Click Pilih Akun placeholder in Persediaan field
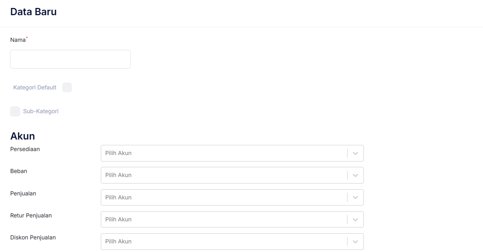Image resolution: width=483 pixels, height=252 pixels. click(118, 153)
